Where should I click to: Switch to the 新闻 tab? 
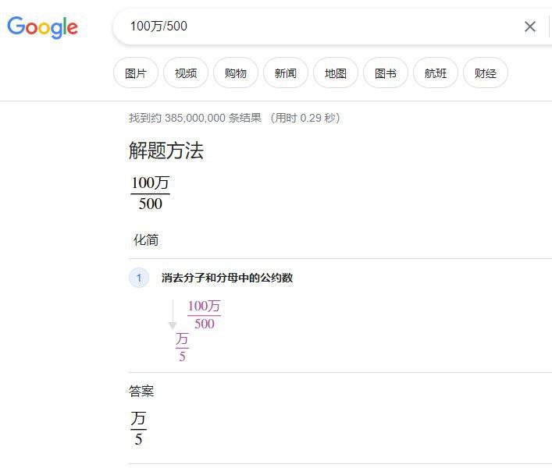pos(286,73)
